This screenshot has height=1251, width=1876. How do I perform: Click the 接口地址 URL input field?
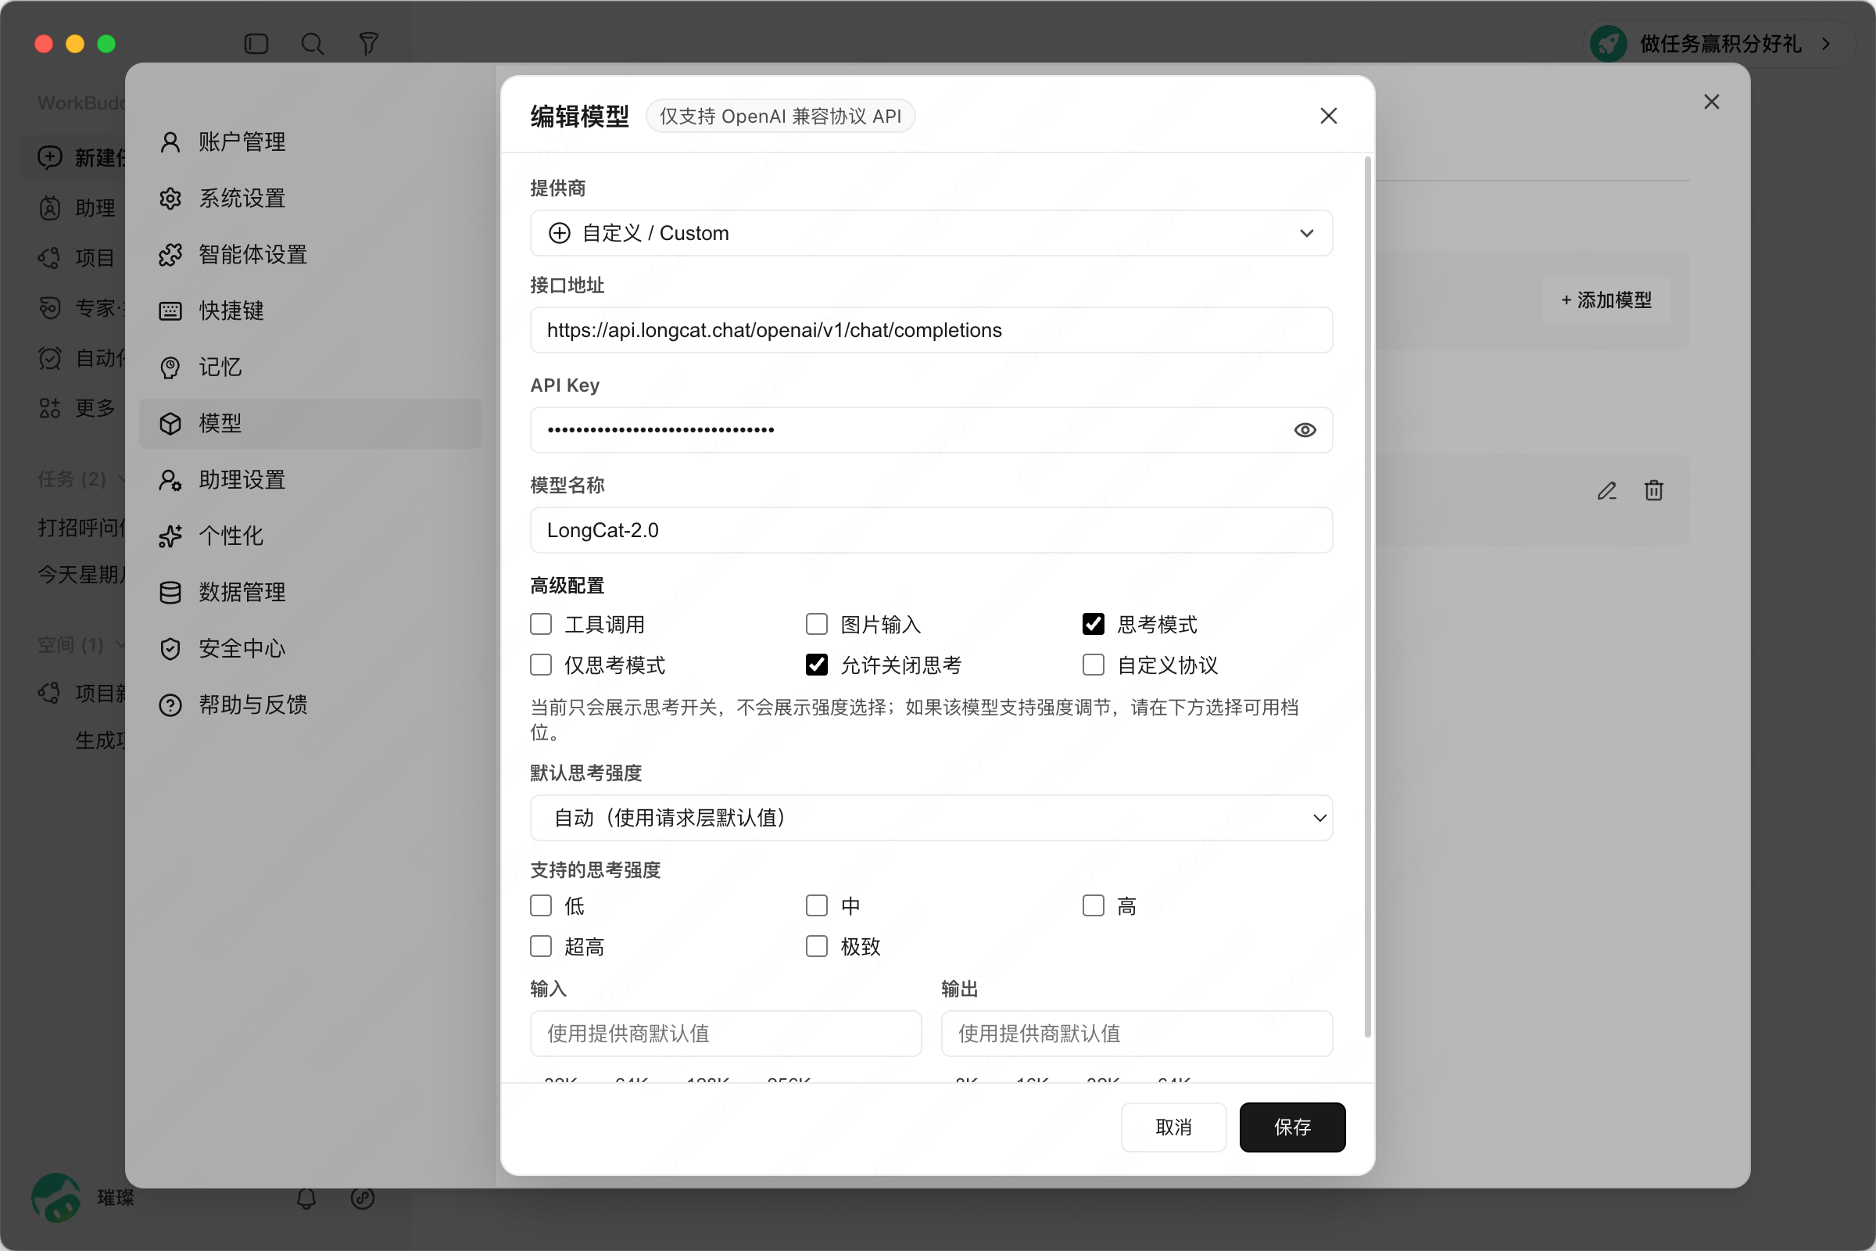[931, 330]
